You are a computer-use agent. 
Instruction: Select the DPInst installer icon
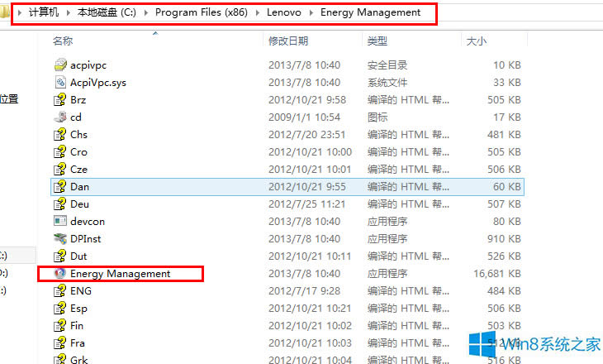(x=60, y=239)
